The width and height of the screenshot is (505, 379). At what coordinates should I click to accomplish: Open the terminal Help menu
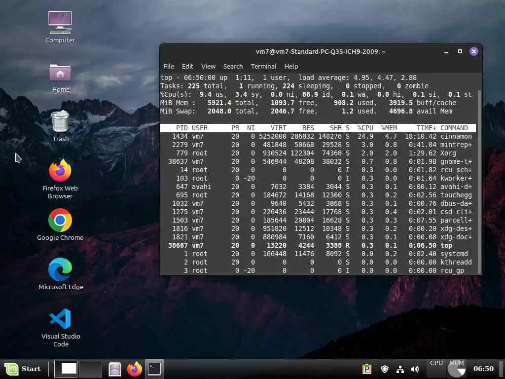coord(291,67)
